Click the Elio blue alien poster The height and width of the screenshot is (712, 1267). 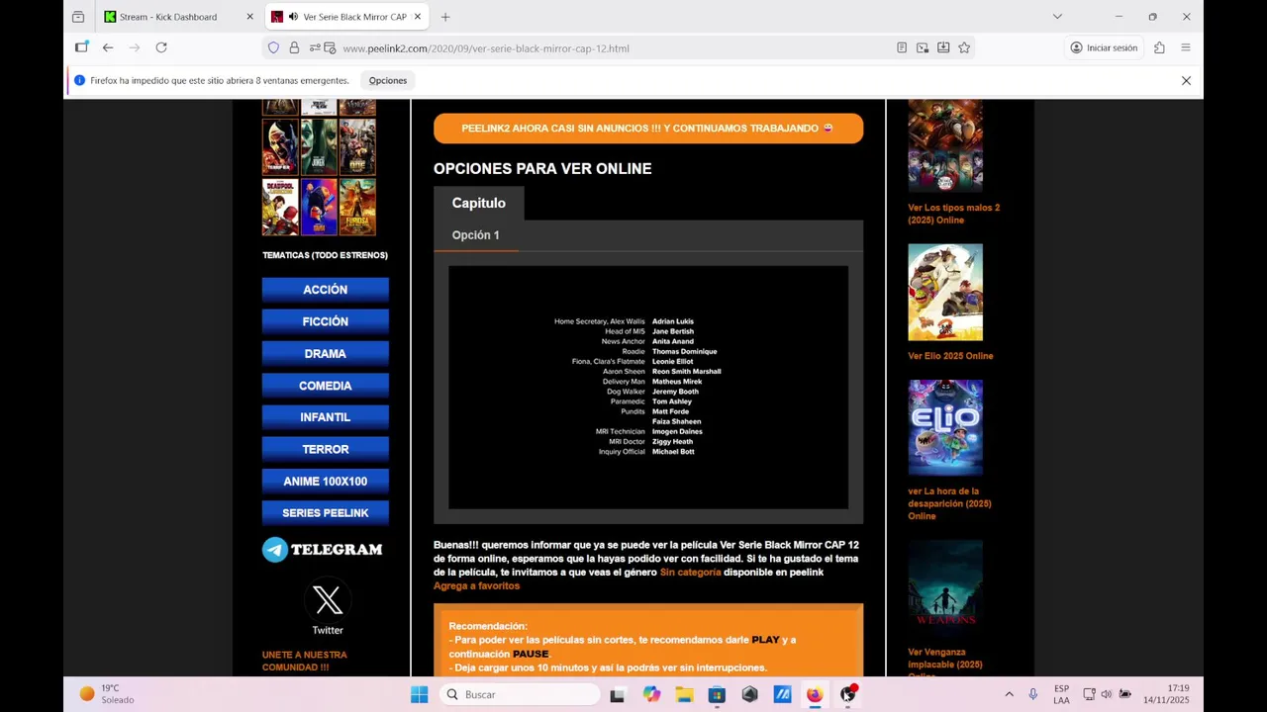coord(945,427)
